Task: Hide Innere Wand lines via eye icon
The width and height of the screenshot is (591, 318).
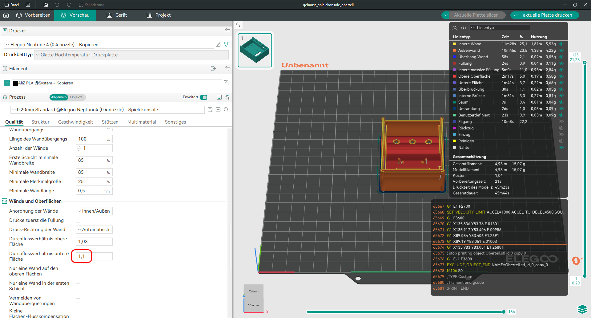Action: point(561,44)
